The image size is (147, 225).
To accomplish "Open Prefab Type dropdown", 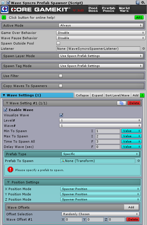I will [x=100, y=154].
